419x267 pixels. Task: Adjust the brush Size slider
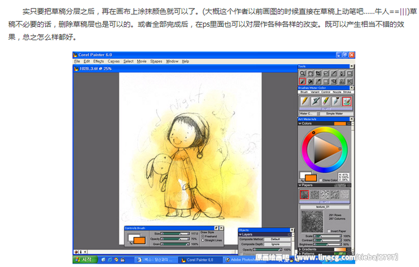coord(175,233)
